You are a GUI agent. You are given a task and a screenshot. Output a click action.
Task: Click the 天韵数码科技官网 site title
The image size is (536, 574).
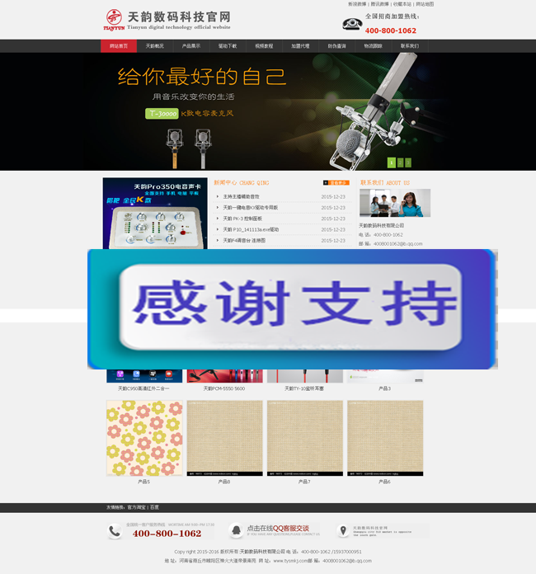179,16
